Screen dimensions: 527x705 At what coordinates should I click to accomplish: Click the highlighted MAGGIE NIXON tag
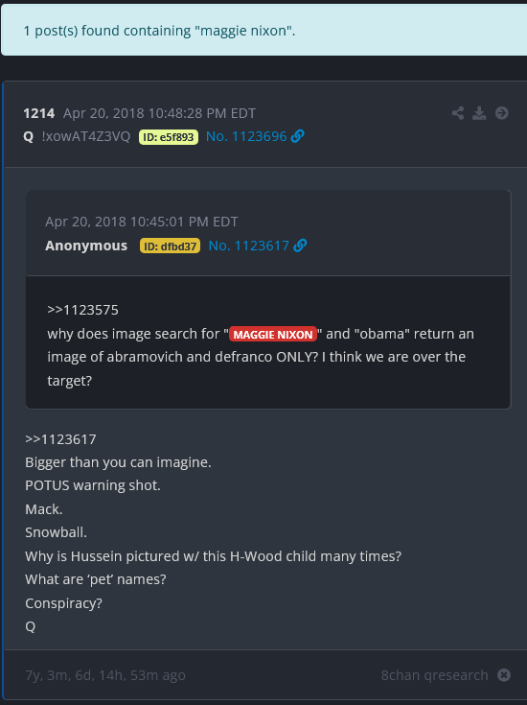point(273,334)
